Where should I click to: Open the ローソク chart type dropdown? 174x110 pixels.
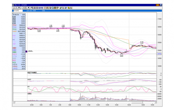[x=17, y=8]
